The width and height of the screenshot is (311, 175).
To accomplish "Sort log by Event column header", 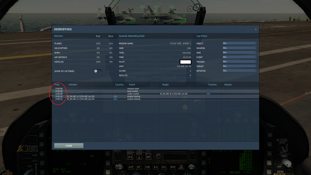I will 132,85.
